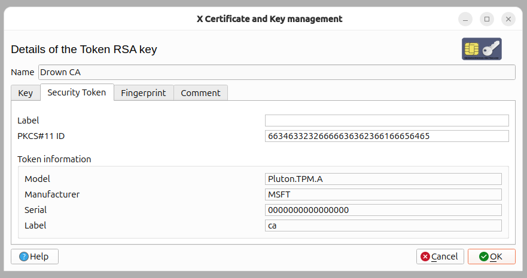Click the red X Cancel icon
Viewport: 527px width, 278px height.
coord(425,257)
